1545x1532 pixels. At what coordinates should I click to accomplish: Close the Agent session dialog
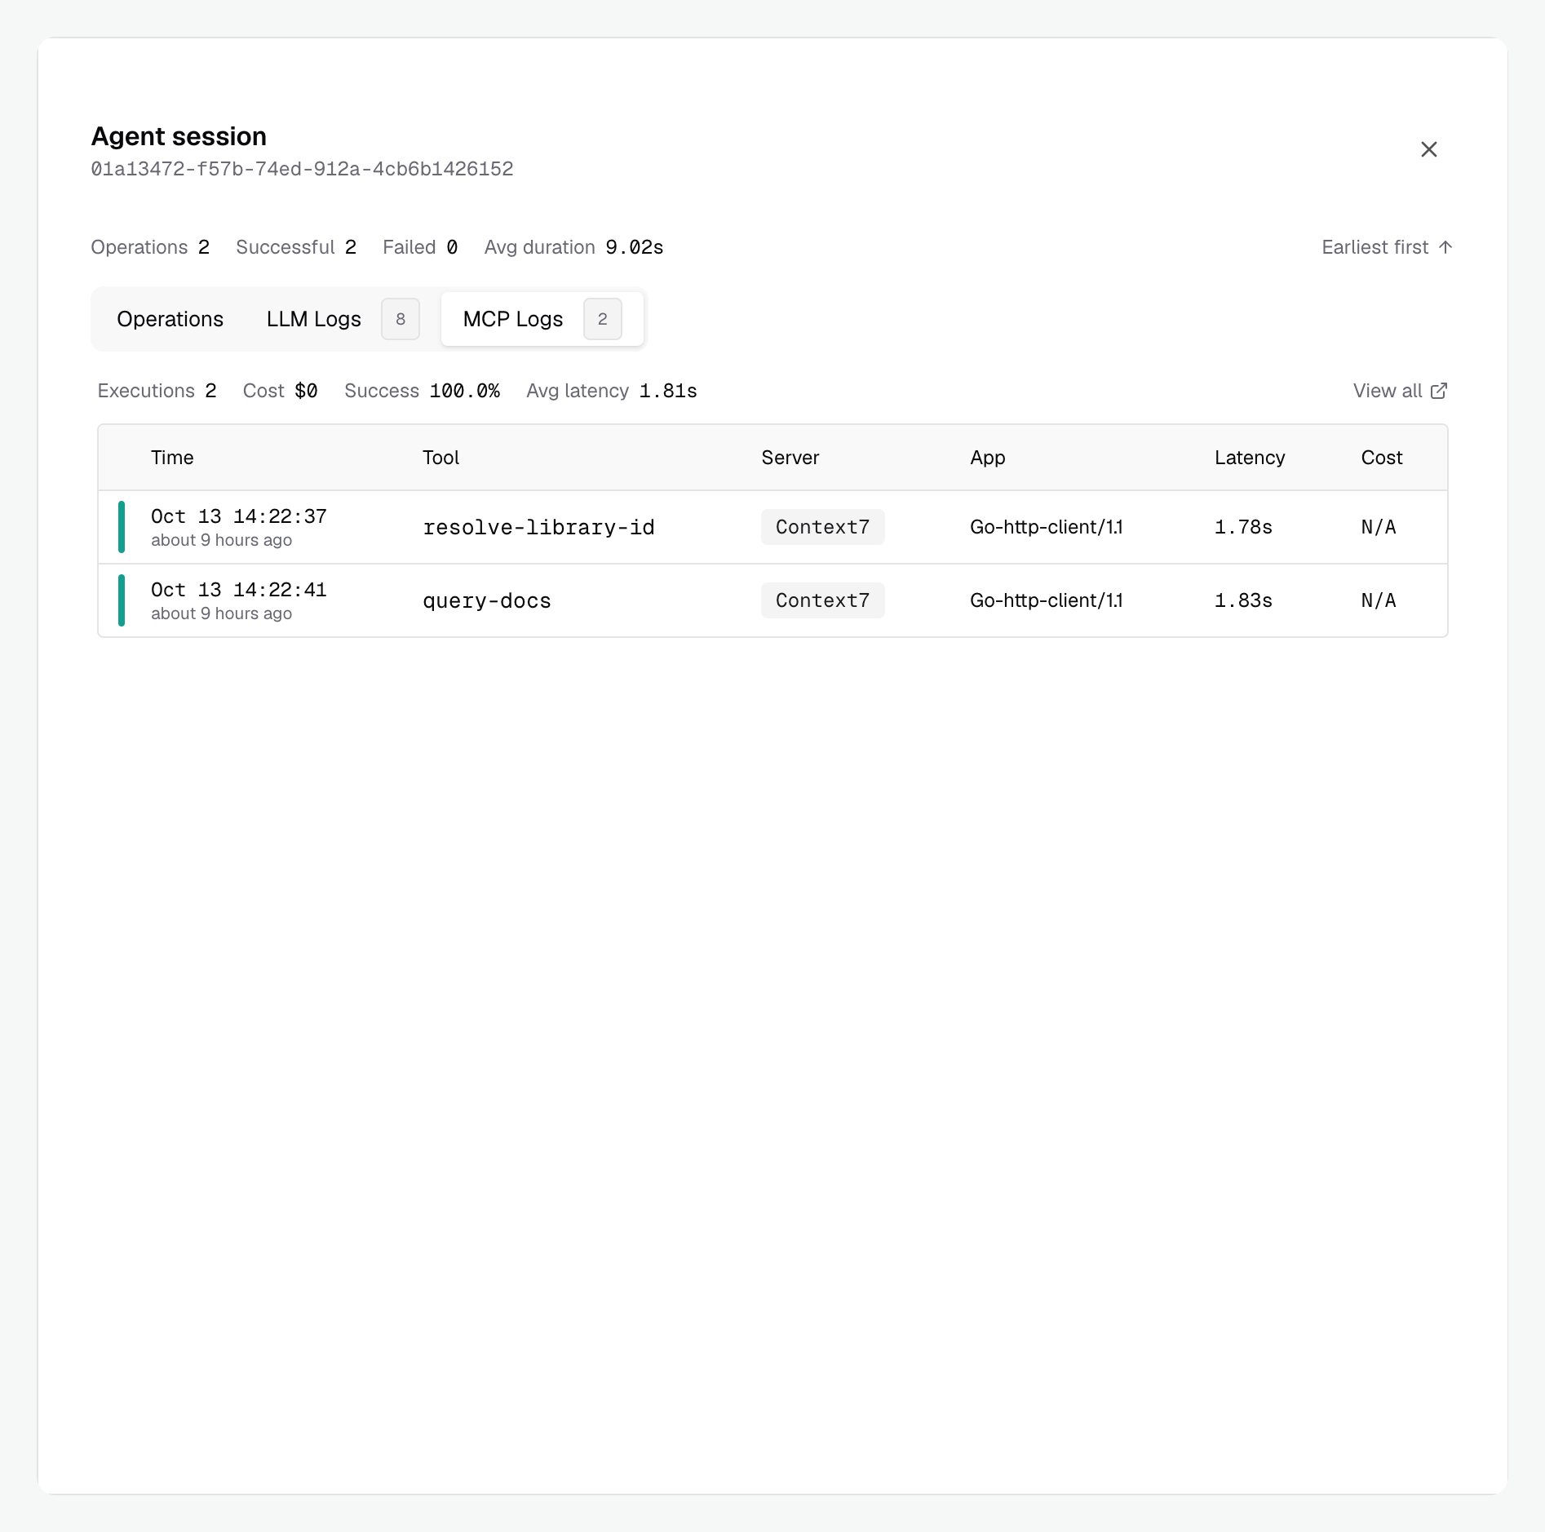coord(1428,149)
